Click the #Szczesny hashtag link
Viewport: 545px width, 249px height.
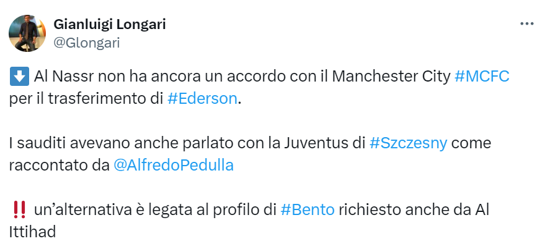(407, 144)
